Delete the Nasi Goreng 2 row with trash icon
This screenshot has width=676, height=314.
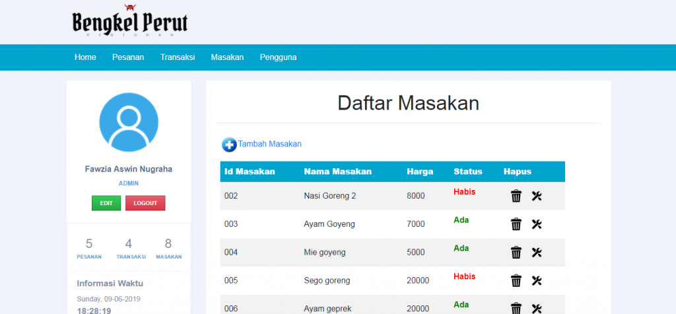point(516,196)
